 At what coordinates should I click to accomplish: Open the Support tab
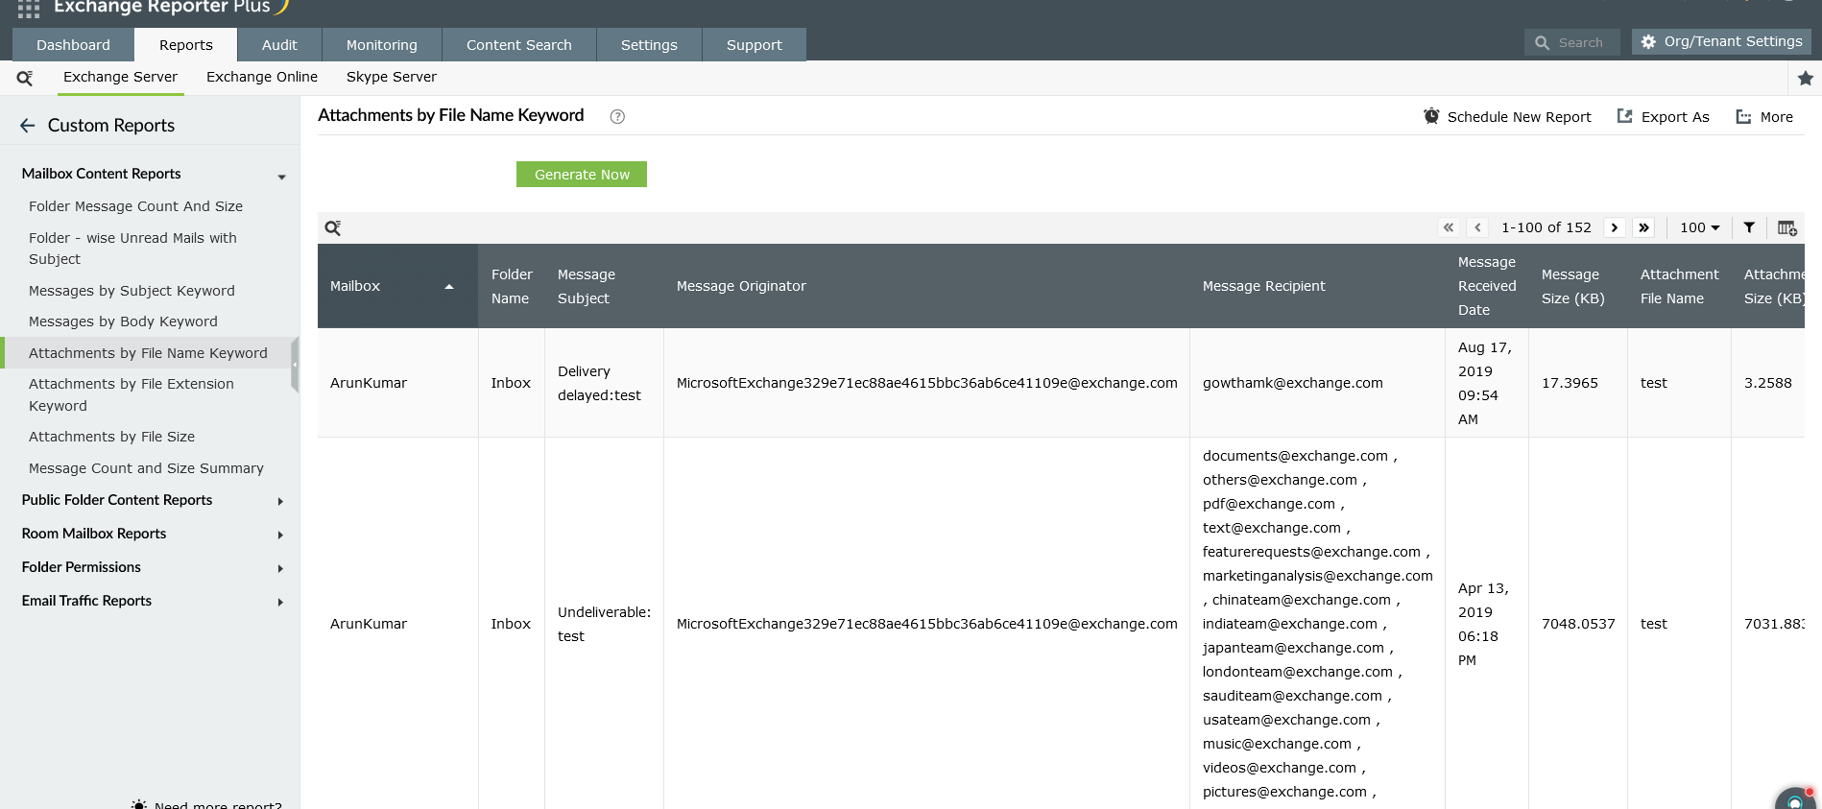[x=755, y=45]
